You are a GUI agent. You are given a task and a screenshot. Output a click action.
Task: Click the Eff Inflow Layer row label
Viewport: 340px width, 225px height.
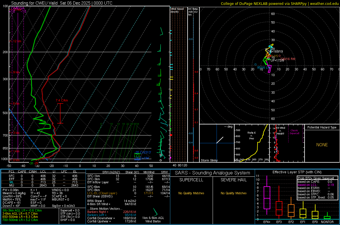98,182
